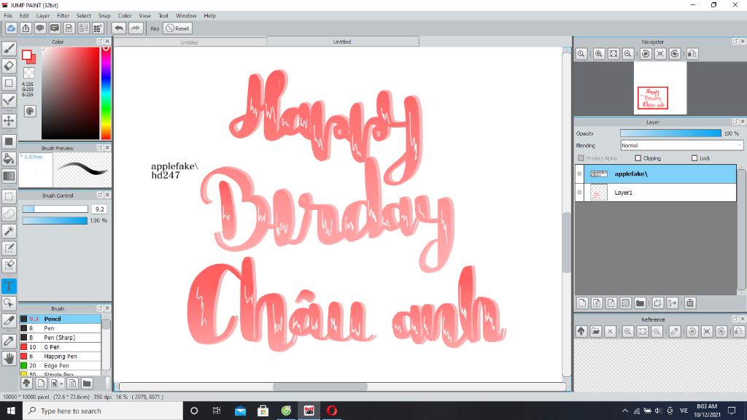The height and width of the screenshot is (420, 747).
Task: Select the Mapping Pen brush
Action: click(60, 356)
